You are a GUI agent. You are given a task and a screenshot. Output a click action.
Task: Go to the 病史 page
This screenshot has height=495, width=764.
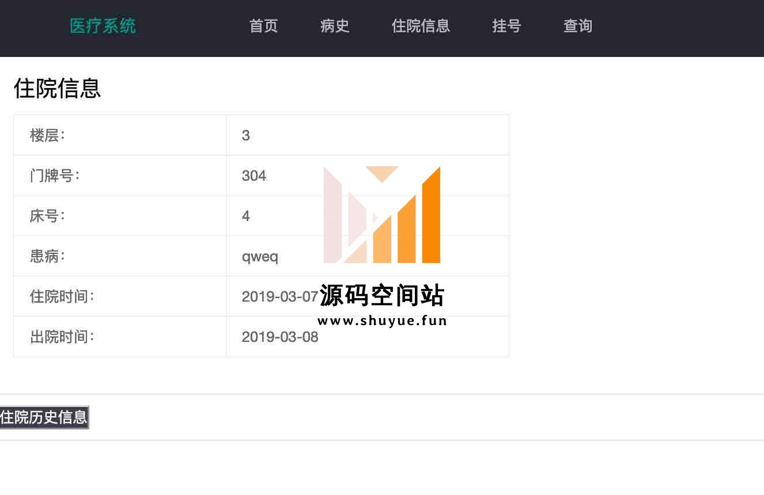click(x=335, y=26)
